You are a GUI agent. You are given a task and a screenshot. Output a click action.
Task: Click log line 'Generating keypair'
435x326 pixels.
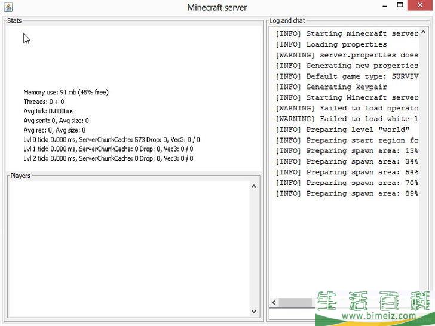tap(331, 87)
